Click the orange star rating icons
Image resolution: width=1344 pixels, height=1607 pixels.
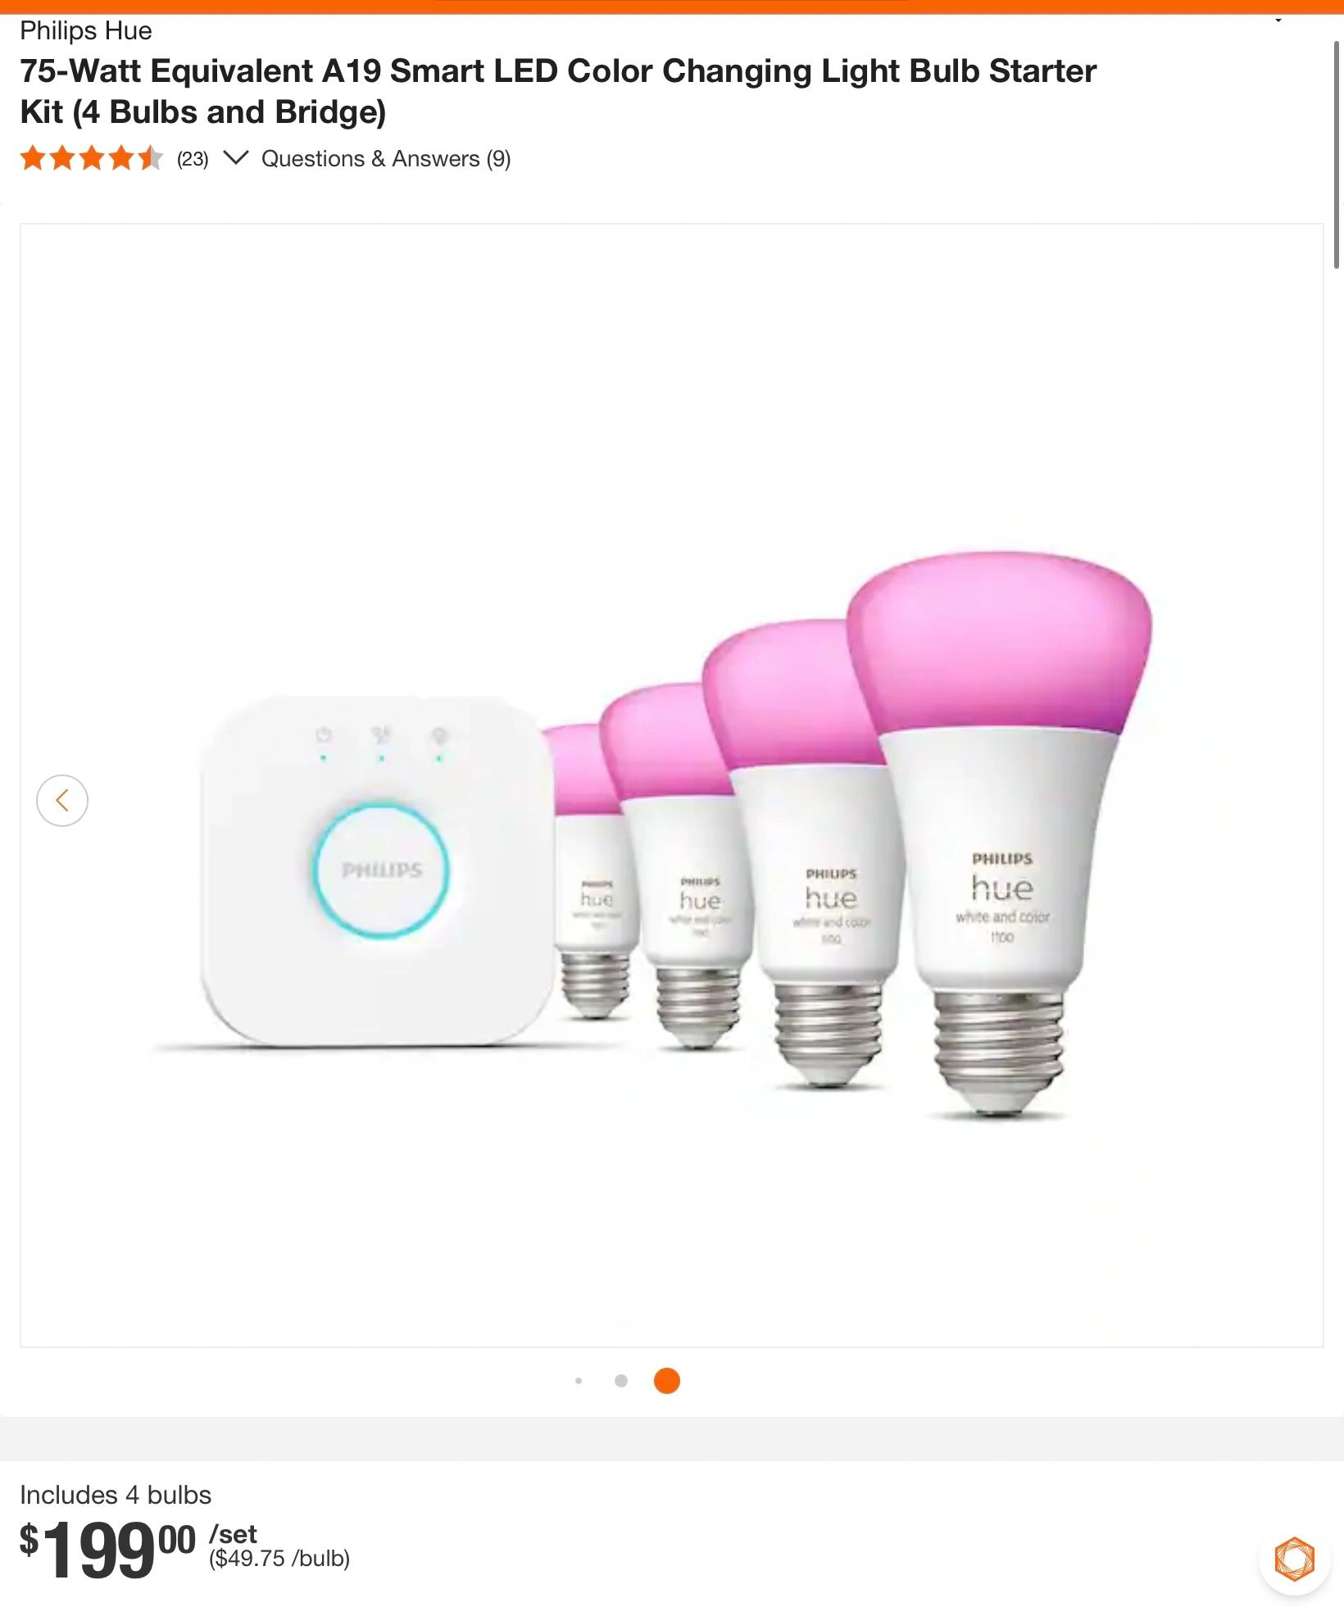click(x=92, y=158)
